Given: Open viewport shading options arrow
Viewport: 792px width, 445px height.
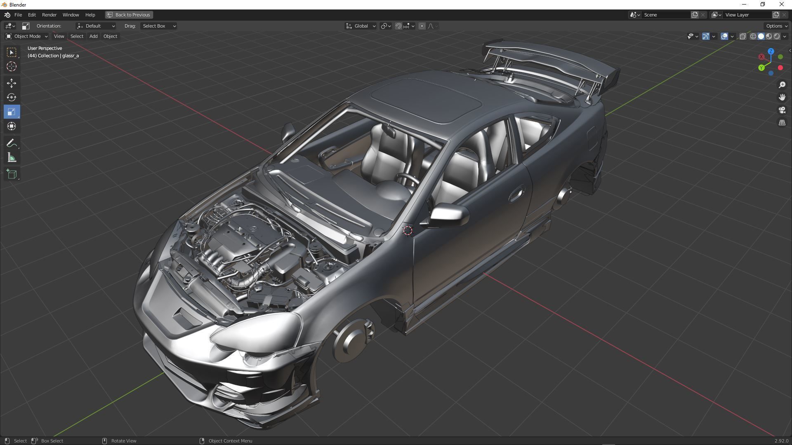Looking at the screenshot, I should click(x=785, y=36).
